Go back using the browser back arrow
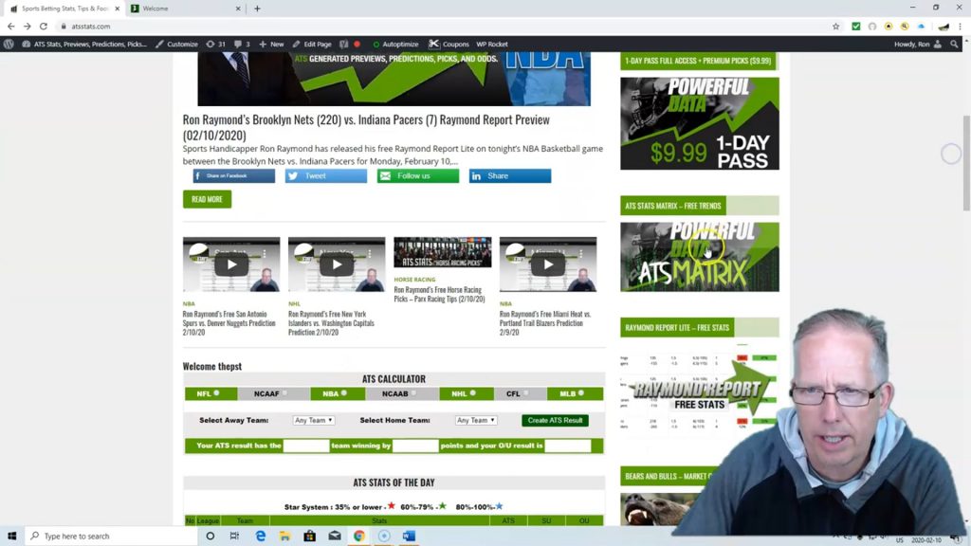This screenshot has height=546, width=971. click(10, 26)
